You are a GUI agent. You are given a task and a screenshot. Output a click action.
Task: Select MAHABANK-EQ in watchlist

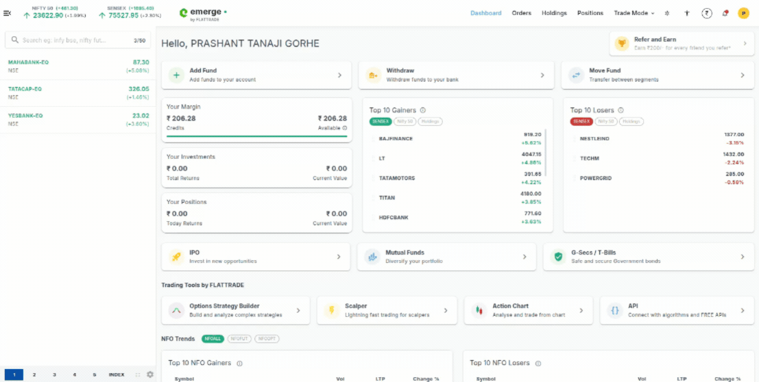pos(78,66)
